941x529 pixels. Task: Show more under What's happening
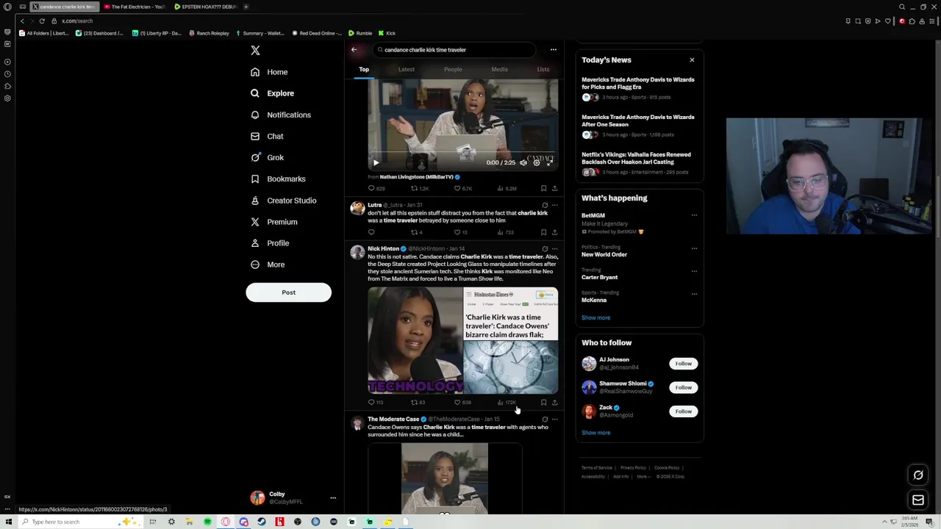coord(595,318)
